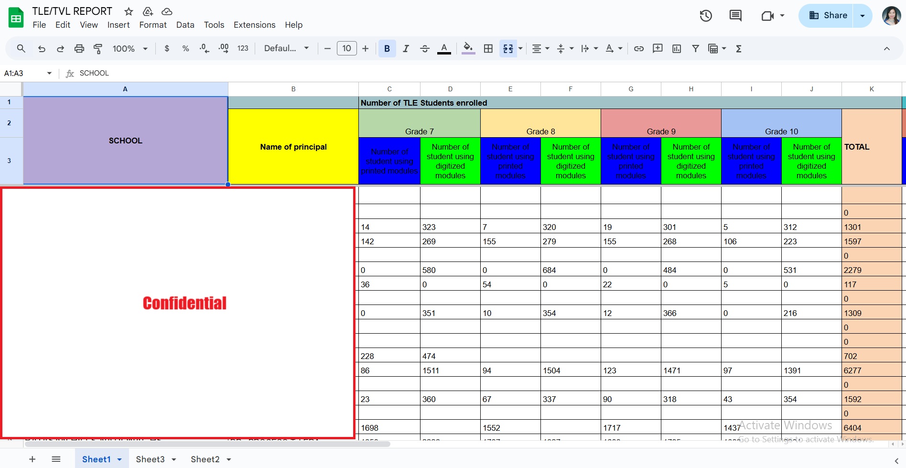Select column K header
906x468 pixels.
tap(872, 89)
